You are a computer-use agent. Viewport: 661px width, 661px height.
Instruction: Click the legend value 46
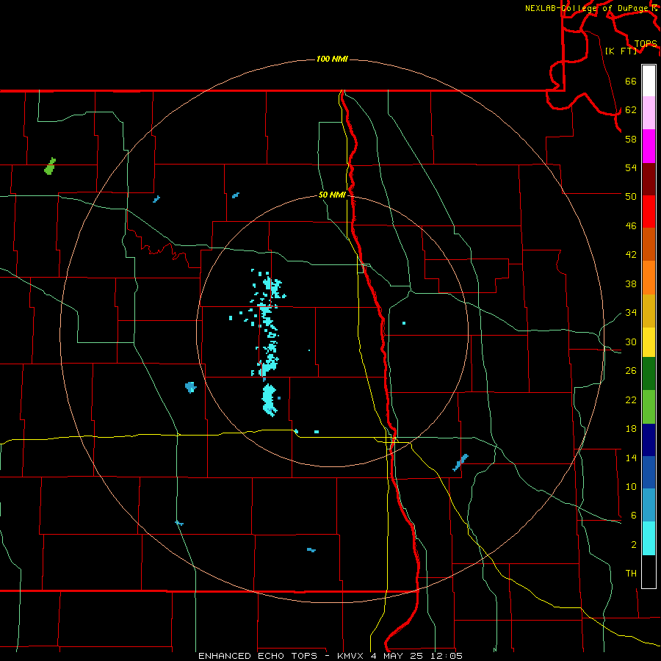click(631, 225)
